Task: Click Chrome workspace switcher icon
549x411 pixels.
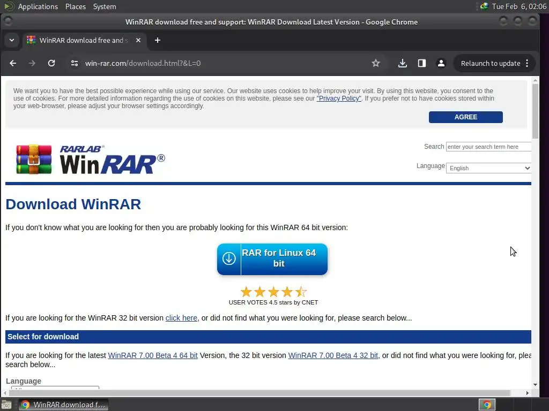Action: coord(487,405)
